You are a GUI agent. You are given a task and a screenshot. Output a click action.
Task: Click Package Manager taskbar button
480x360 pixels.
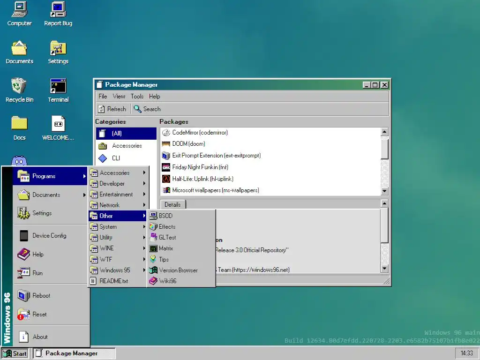(x=74, y=353)
